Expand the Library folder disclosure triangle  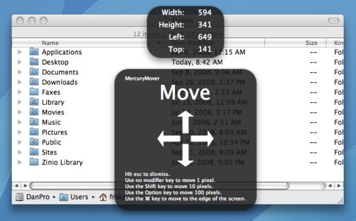(20, 102)
